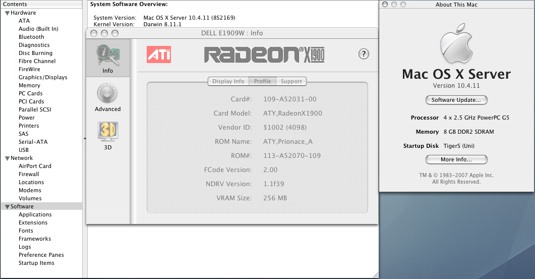Click the FCode Version value 2.00

tap(270, 170)
